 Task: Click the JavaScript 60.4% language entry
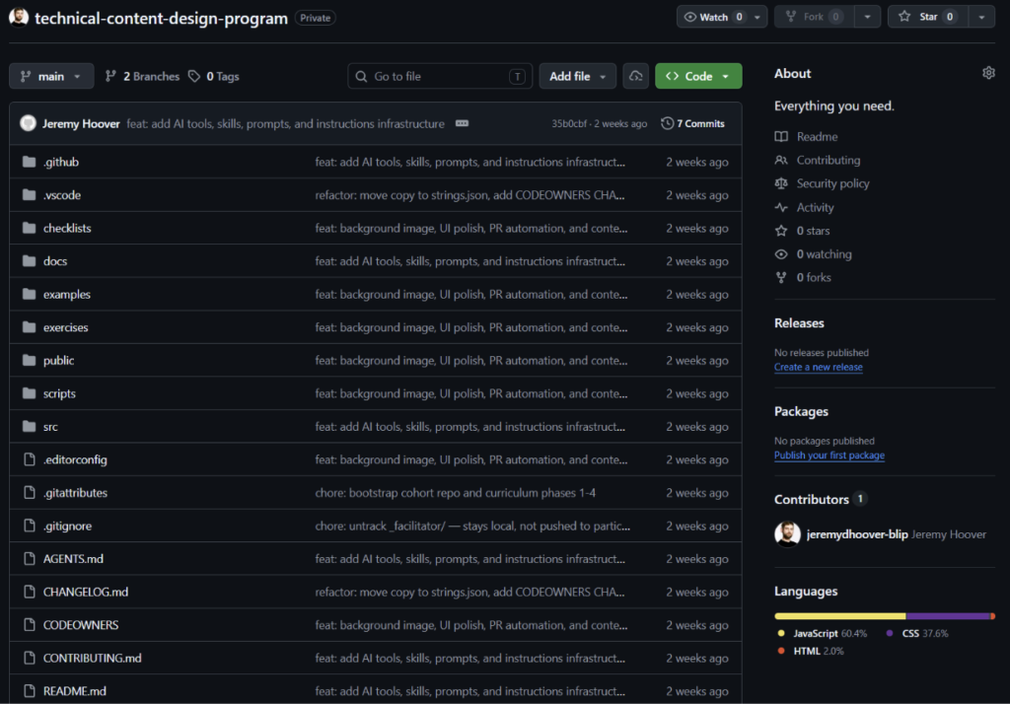click(x=823, y=634)
